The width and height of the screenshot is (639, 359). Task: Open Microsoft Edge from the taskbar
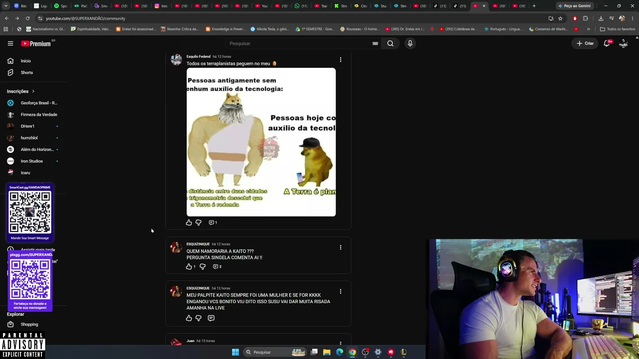tap(339, 352)
